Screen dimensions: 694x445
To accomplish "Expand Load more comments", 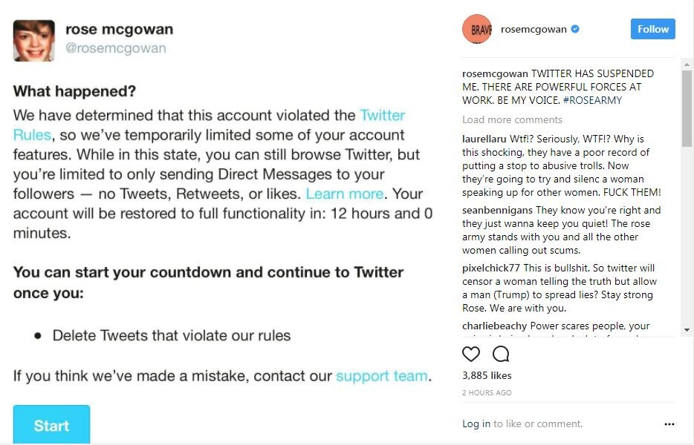I will 512,119.
